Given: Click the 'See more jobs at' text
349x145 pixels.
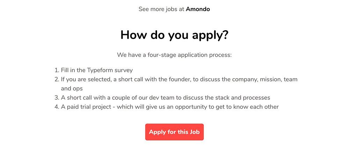Looking at the screenshot, I should (x=161, y=9).
